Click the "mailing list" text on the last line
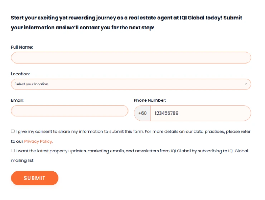The height and width of the screenshot is (200, 265). [22, 161]
